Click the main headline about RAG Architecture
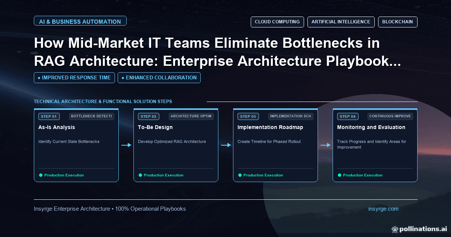451x237 pixels. [x=217, y=53]
